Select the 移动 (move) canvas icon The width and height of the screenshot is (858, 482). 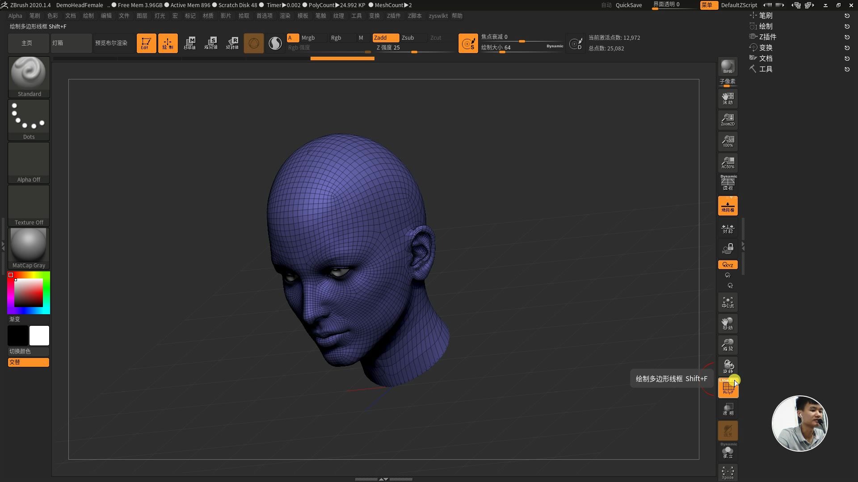coord(728,323)
